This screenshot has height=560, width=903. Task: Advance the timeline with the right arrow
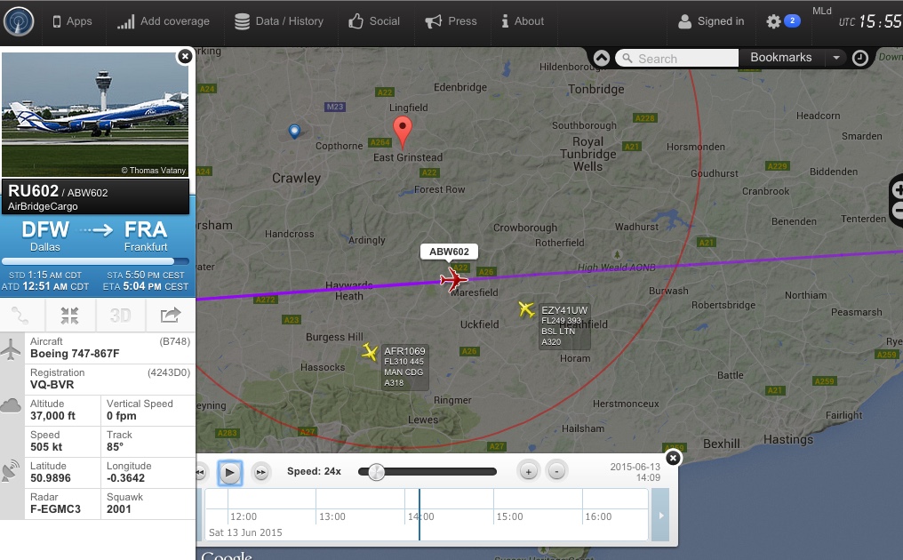pos(660,515)
